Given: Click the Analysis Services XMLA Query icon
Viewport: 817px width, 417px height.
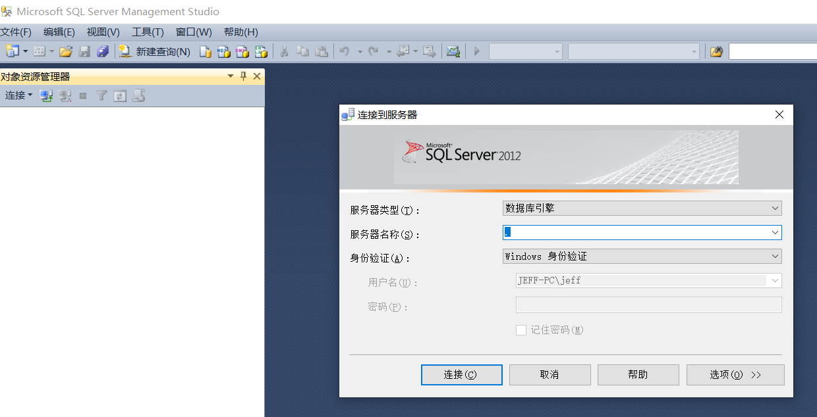Looking at the screenshot, I should pos(262,51).
